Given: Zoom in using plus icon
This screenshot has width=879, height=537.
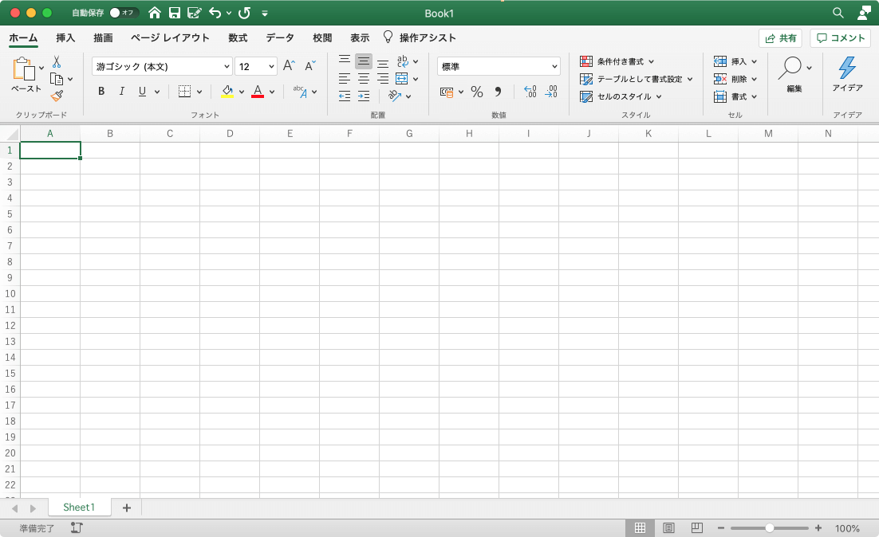Looking at the screenshot, I should click(818, 528).
